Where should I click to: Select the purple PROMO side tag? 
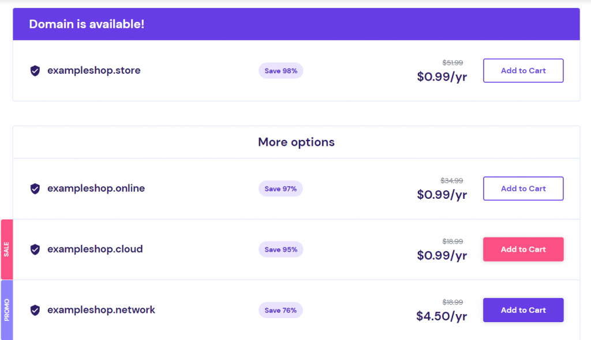[x=6, y=309]
